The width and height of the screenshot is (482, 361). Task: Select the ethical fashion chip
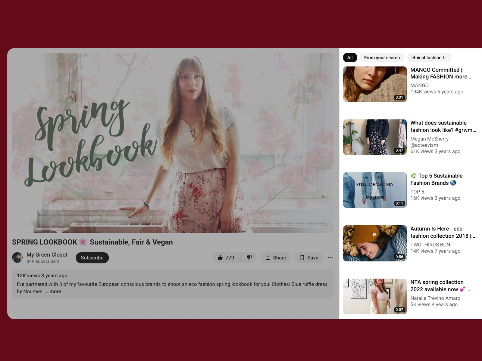(x=429, y=57)
